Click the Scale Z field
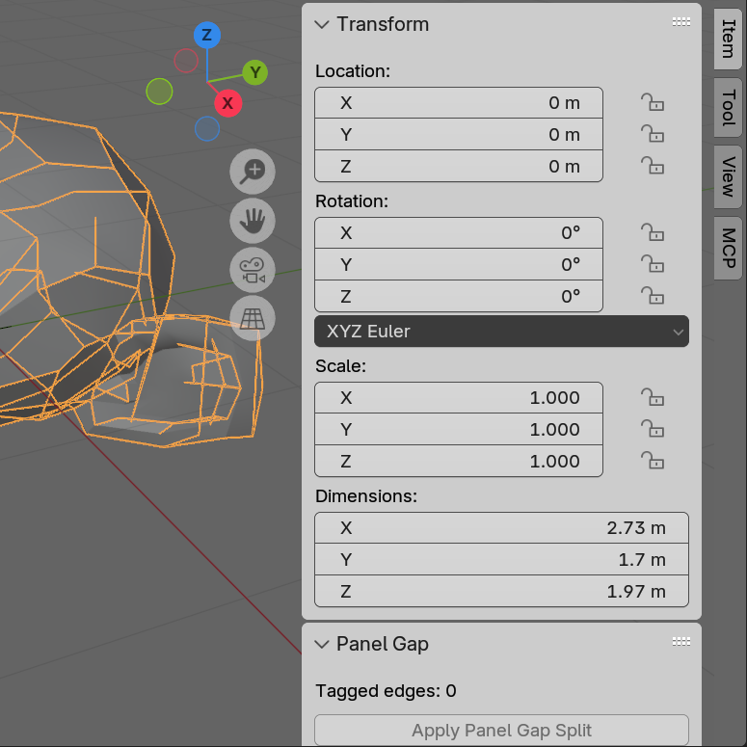This screenshot has height=747, width=747. point(458,461)
